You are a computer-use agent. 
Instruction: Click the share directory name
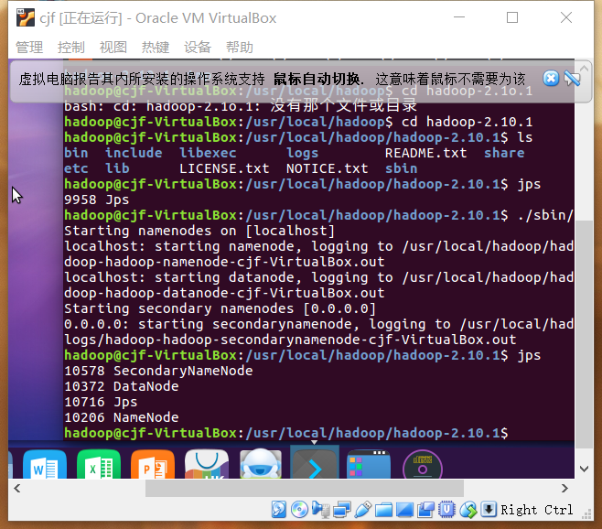[x=504, y=153]
